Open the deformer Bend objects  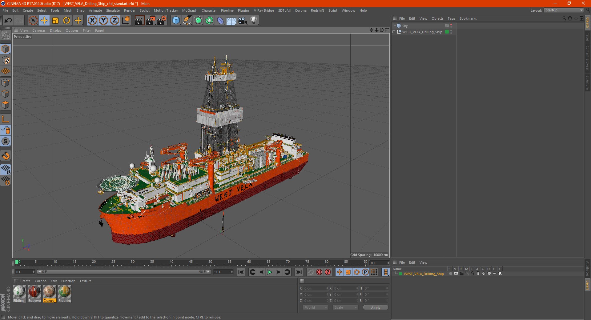220,21
